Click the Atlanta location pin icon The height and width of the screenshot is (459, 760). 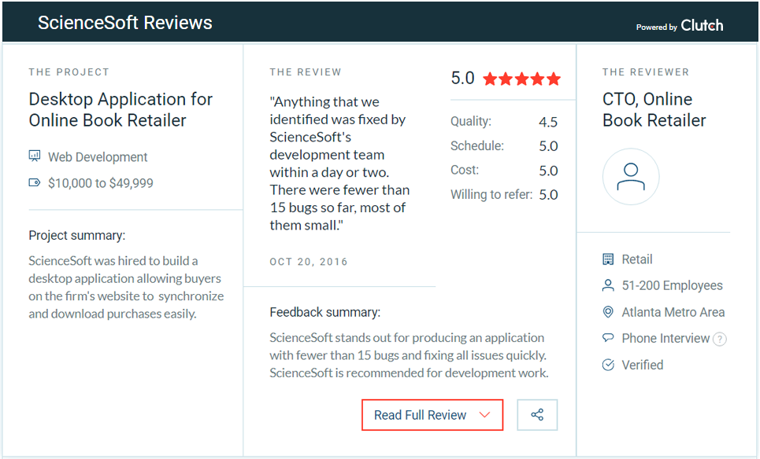(608, 312)
